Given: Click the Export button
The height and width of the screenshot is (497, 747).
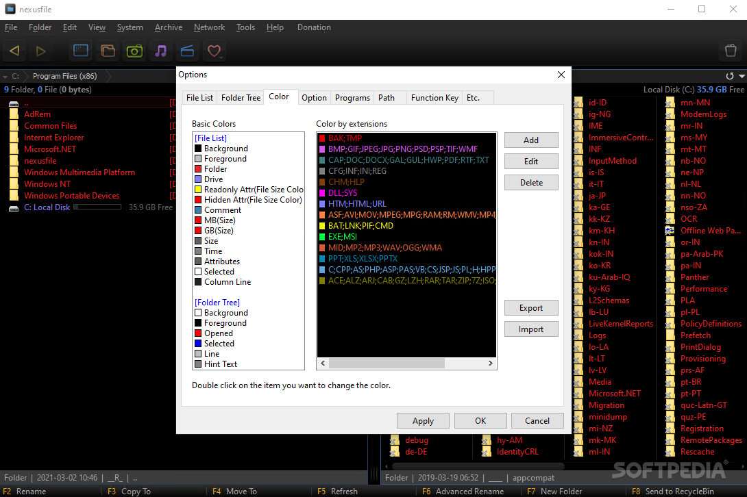Looking at the screenshot, I should pyautogui.click(x=531, y=308).
